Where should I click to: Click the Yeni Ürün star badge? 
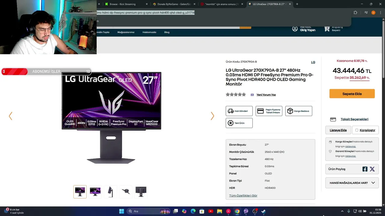[239, 123]
